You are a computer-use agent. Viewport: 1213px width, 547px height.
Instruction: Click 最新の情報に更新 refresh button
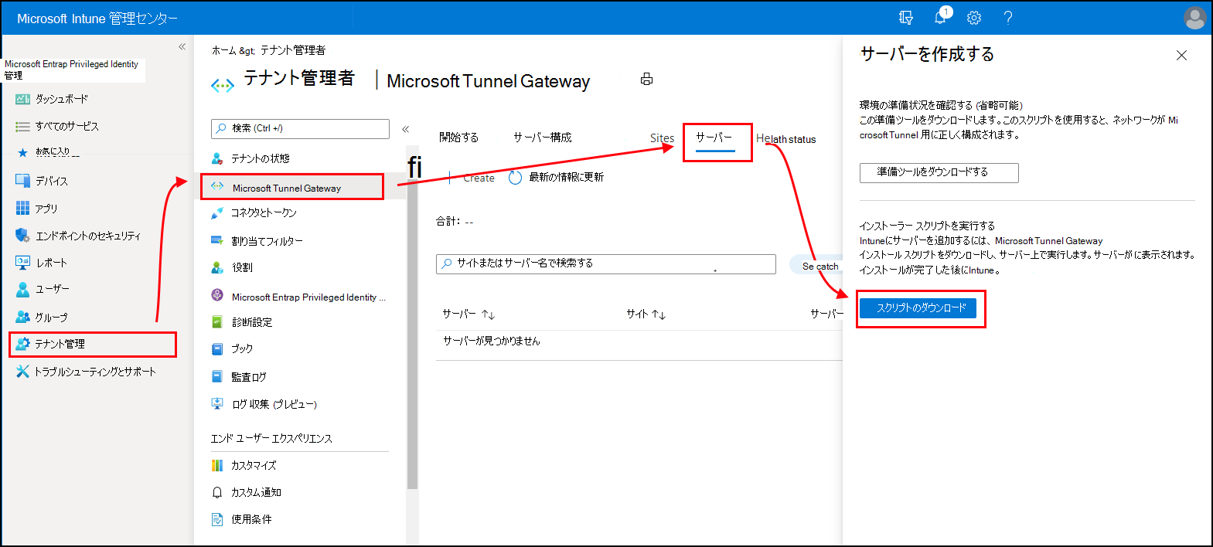[x=557, y=178]
